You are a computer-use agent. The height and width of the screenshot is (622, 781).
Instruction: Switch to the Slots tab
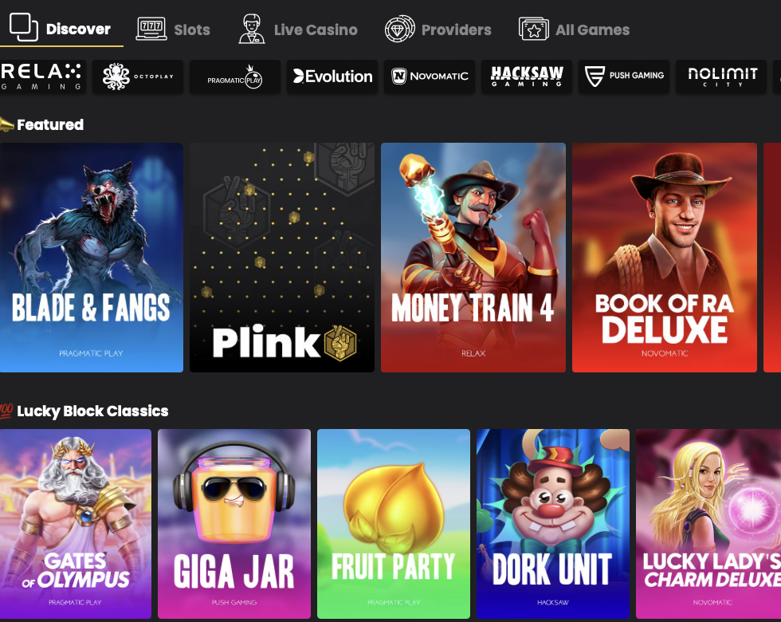(x=174, y=29)
